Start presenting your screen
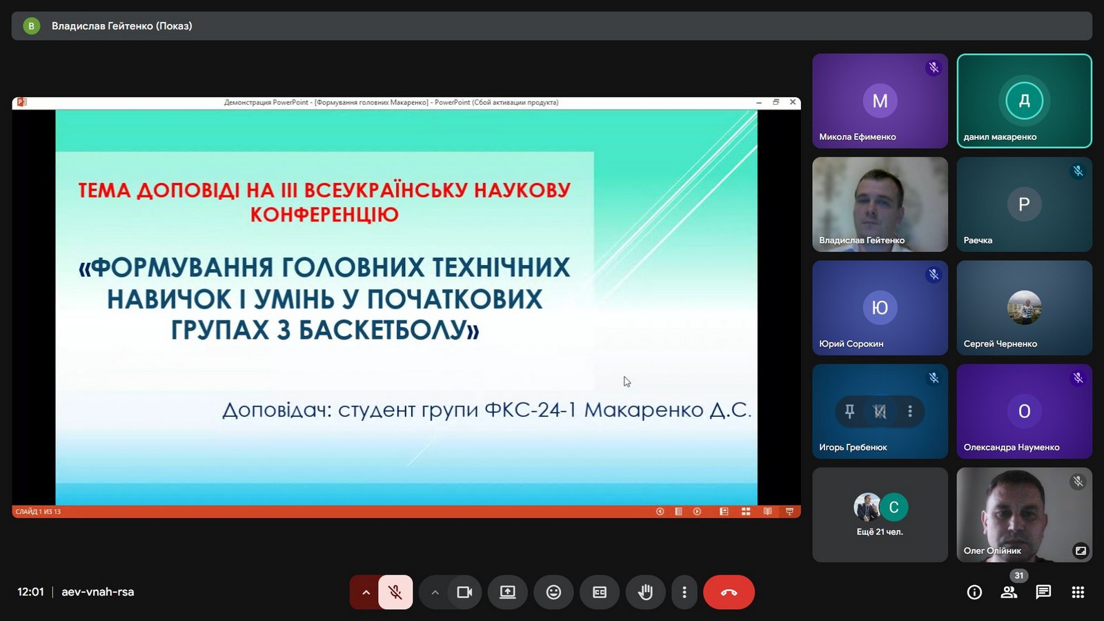This screenshot has height=621, width=1104. click(x=508, y=592)
